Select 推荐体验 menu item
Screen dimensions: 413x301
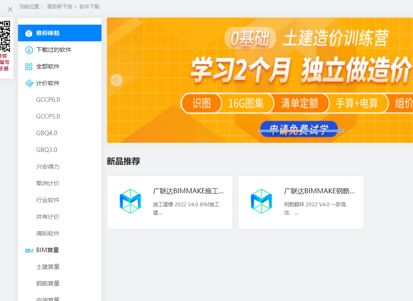pyautogui.click(x=60, y=33)
